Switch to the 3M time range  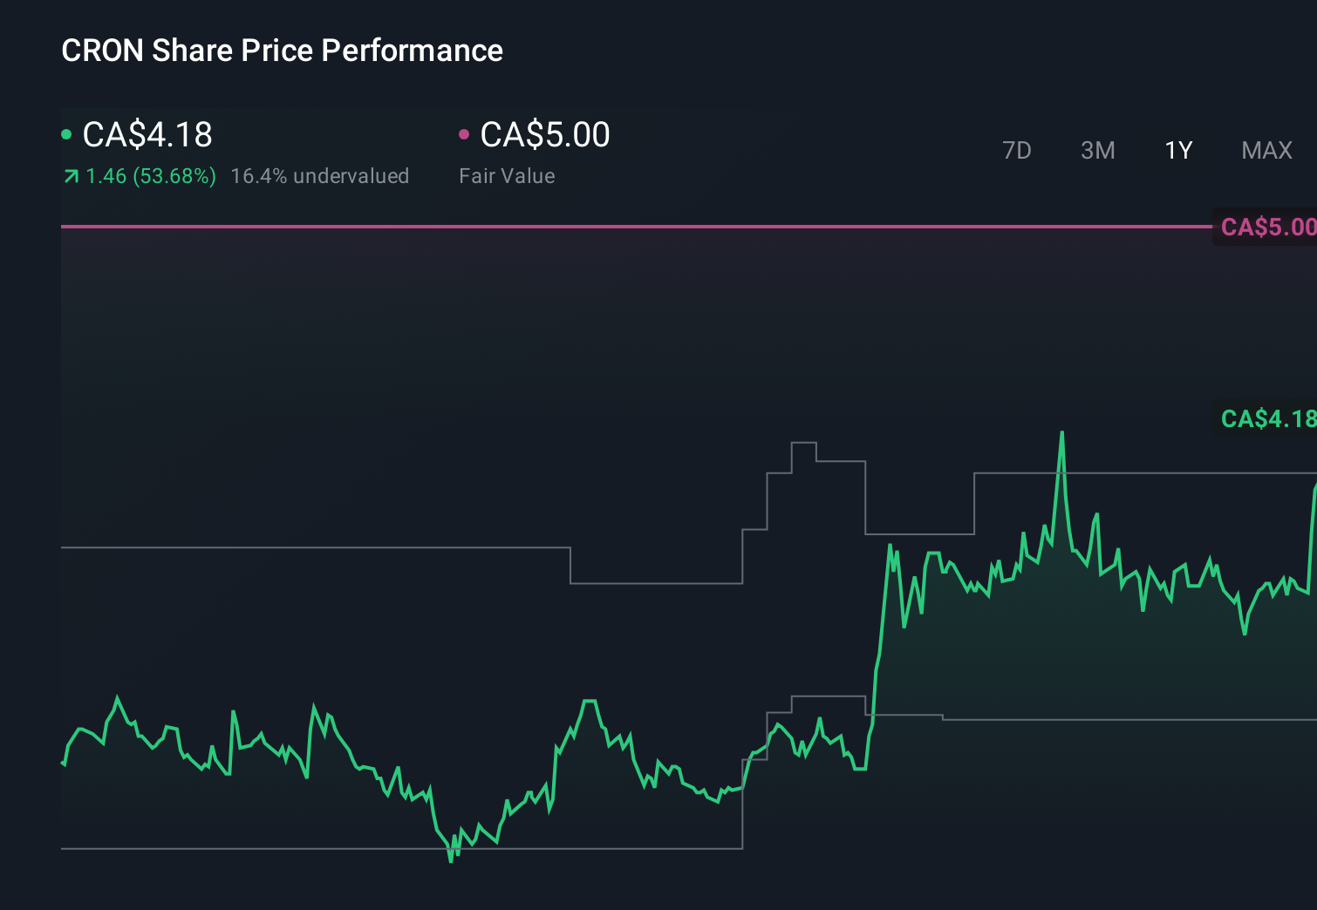click(x=1097, y=150)
